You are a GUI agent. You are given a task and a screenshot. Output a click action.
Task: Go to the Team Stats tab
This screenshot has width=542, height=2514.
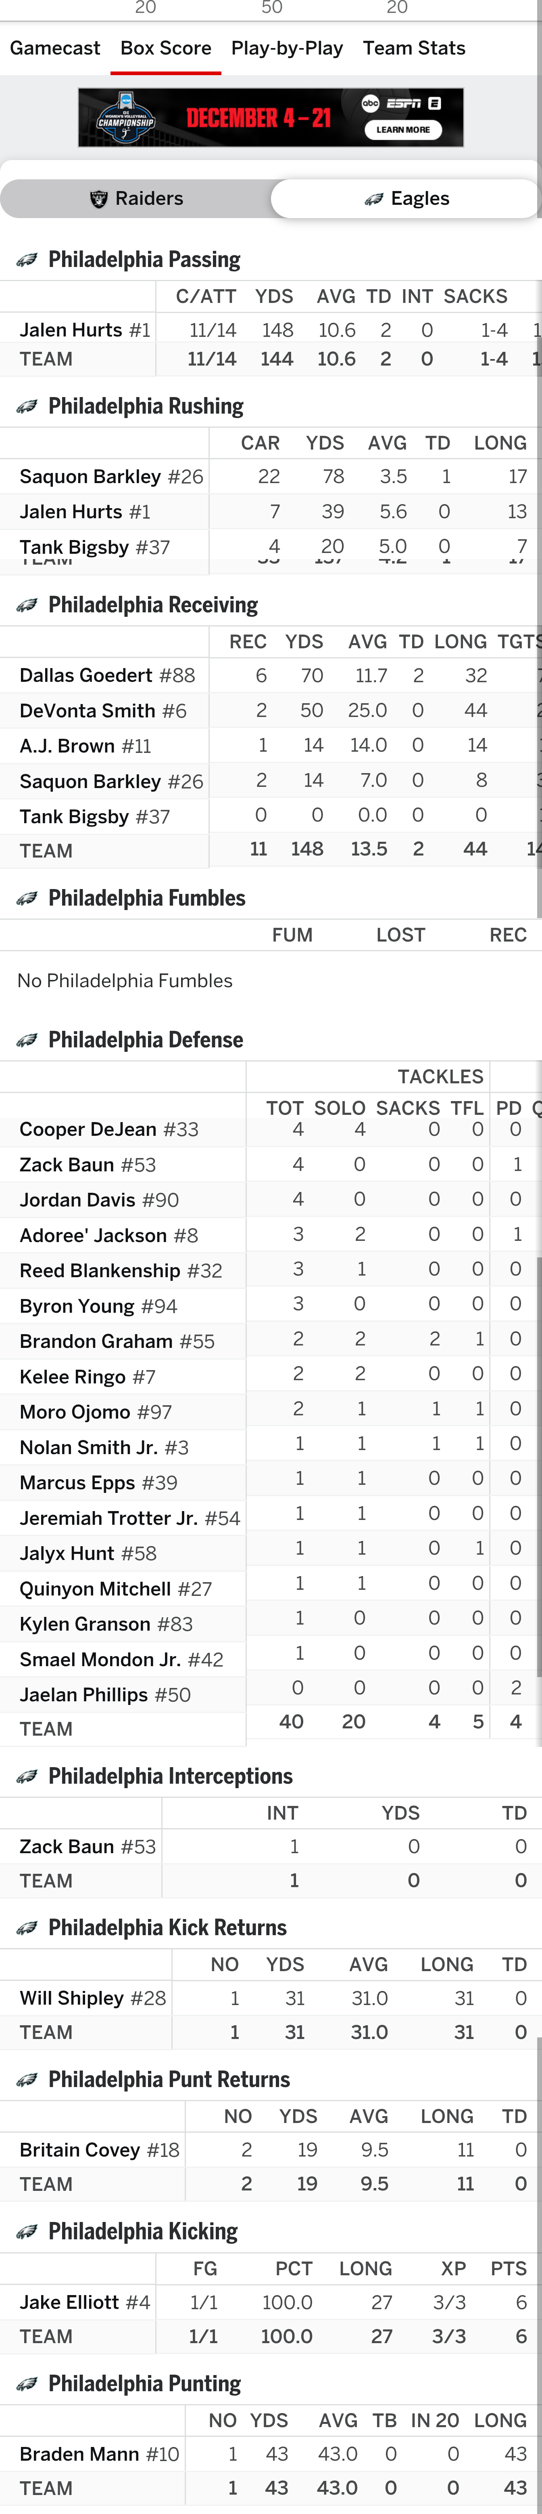click(413, 48)
